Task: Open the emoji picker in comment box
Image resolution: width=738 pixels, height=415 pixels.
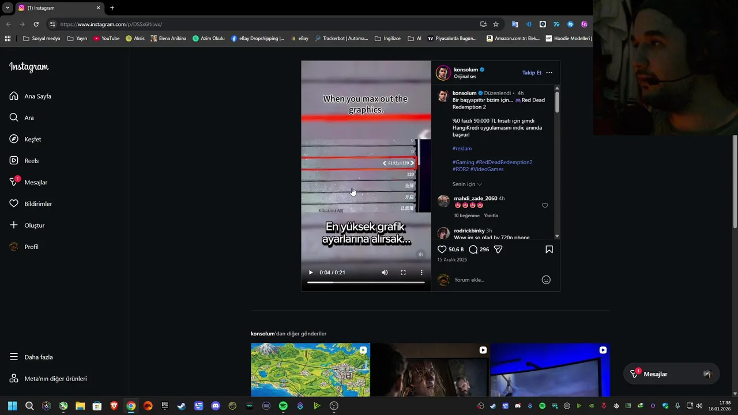Action: click(x=546, y=280)
